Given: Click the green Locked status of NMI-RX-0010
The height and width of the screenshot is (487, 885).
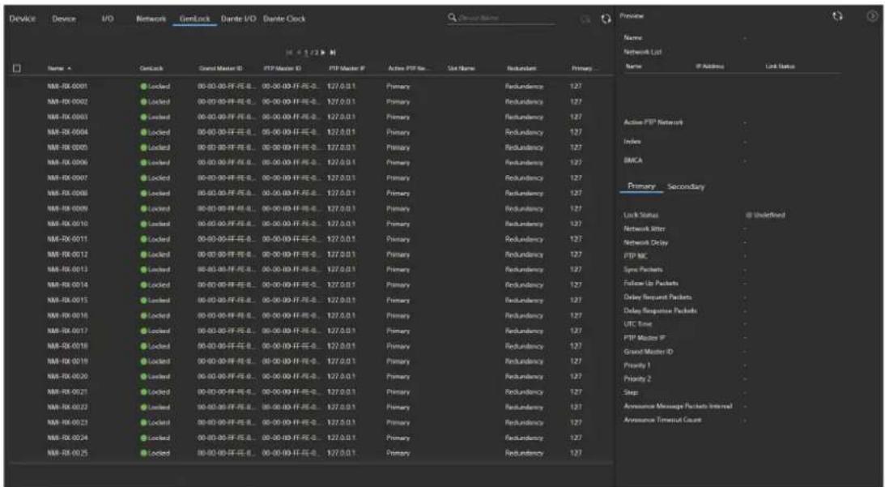Looking at the screenshot, I should (155, 223).
